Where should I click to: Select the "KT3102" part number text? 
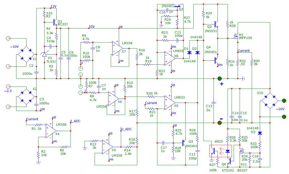tap(228, 170)
